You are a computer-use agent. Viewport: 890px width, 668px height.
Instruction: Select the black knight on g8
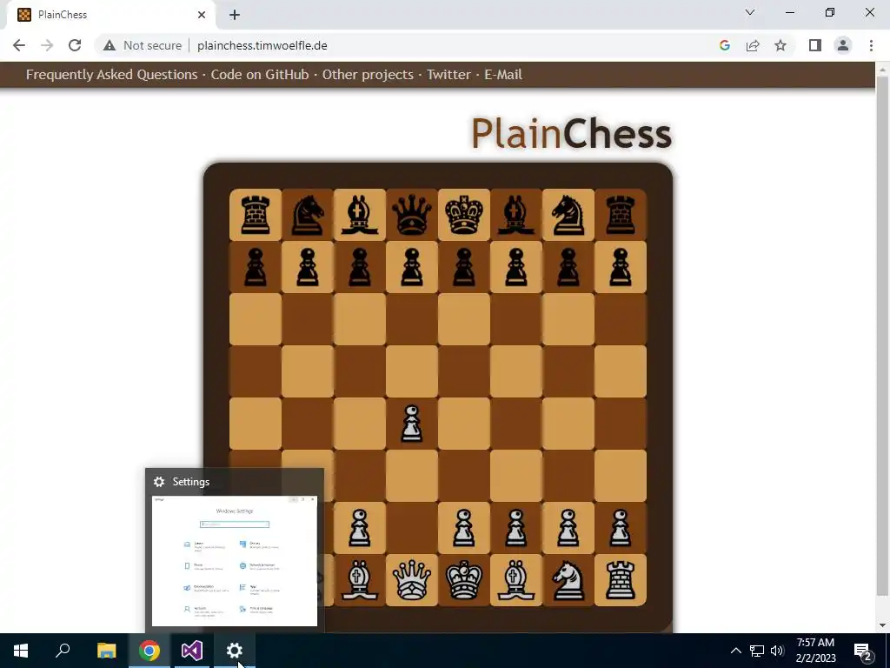[x=568, y=215]
